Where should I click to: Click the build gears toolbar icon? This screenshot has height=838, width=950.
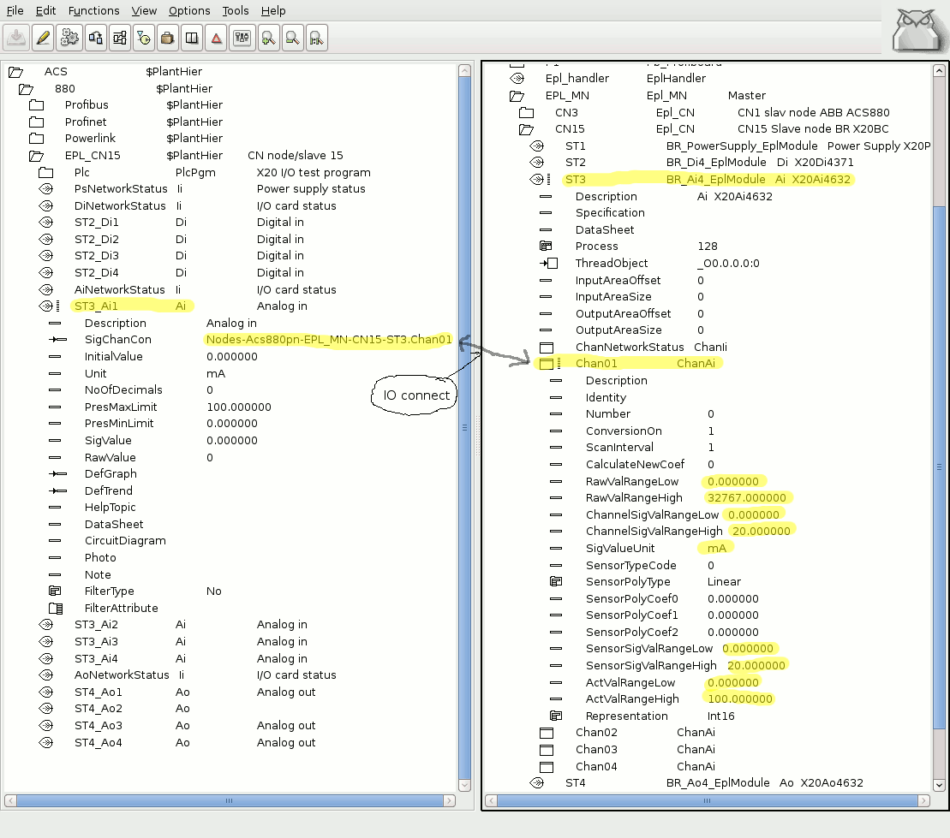pyautogui.click(x=69, y=39)
